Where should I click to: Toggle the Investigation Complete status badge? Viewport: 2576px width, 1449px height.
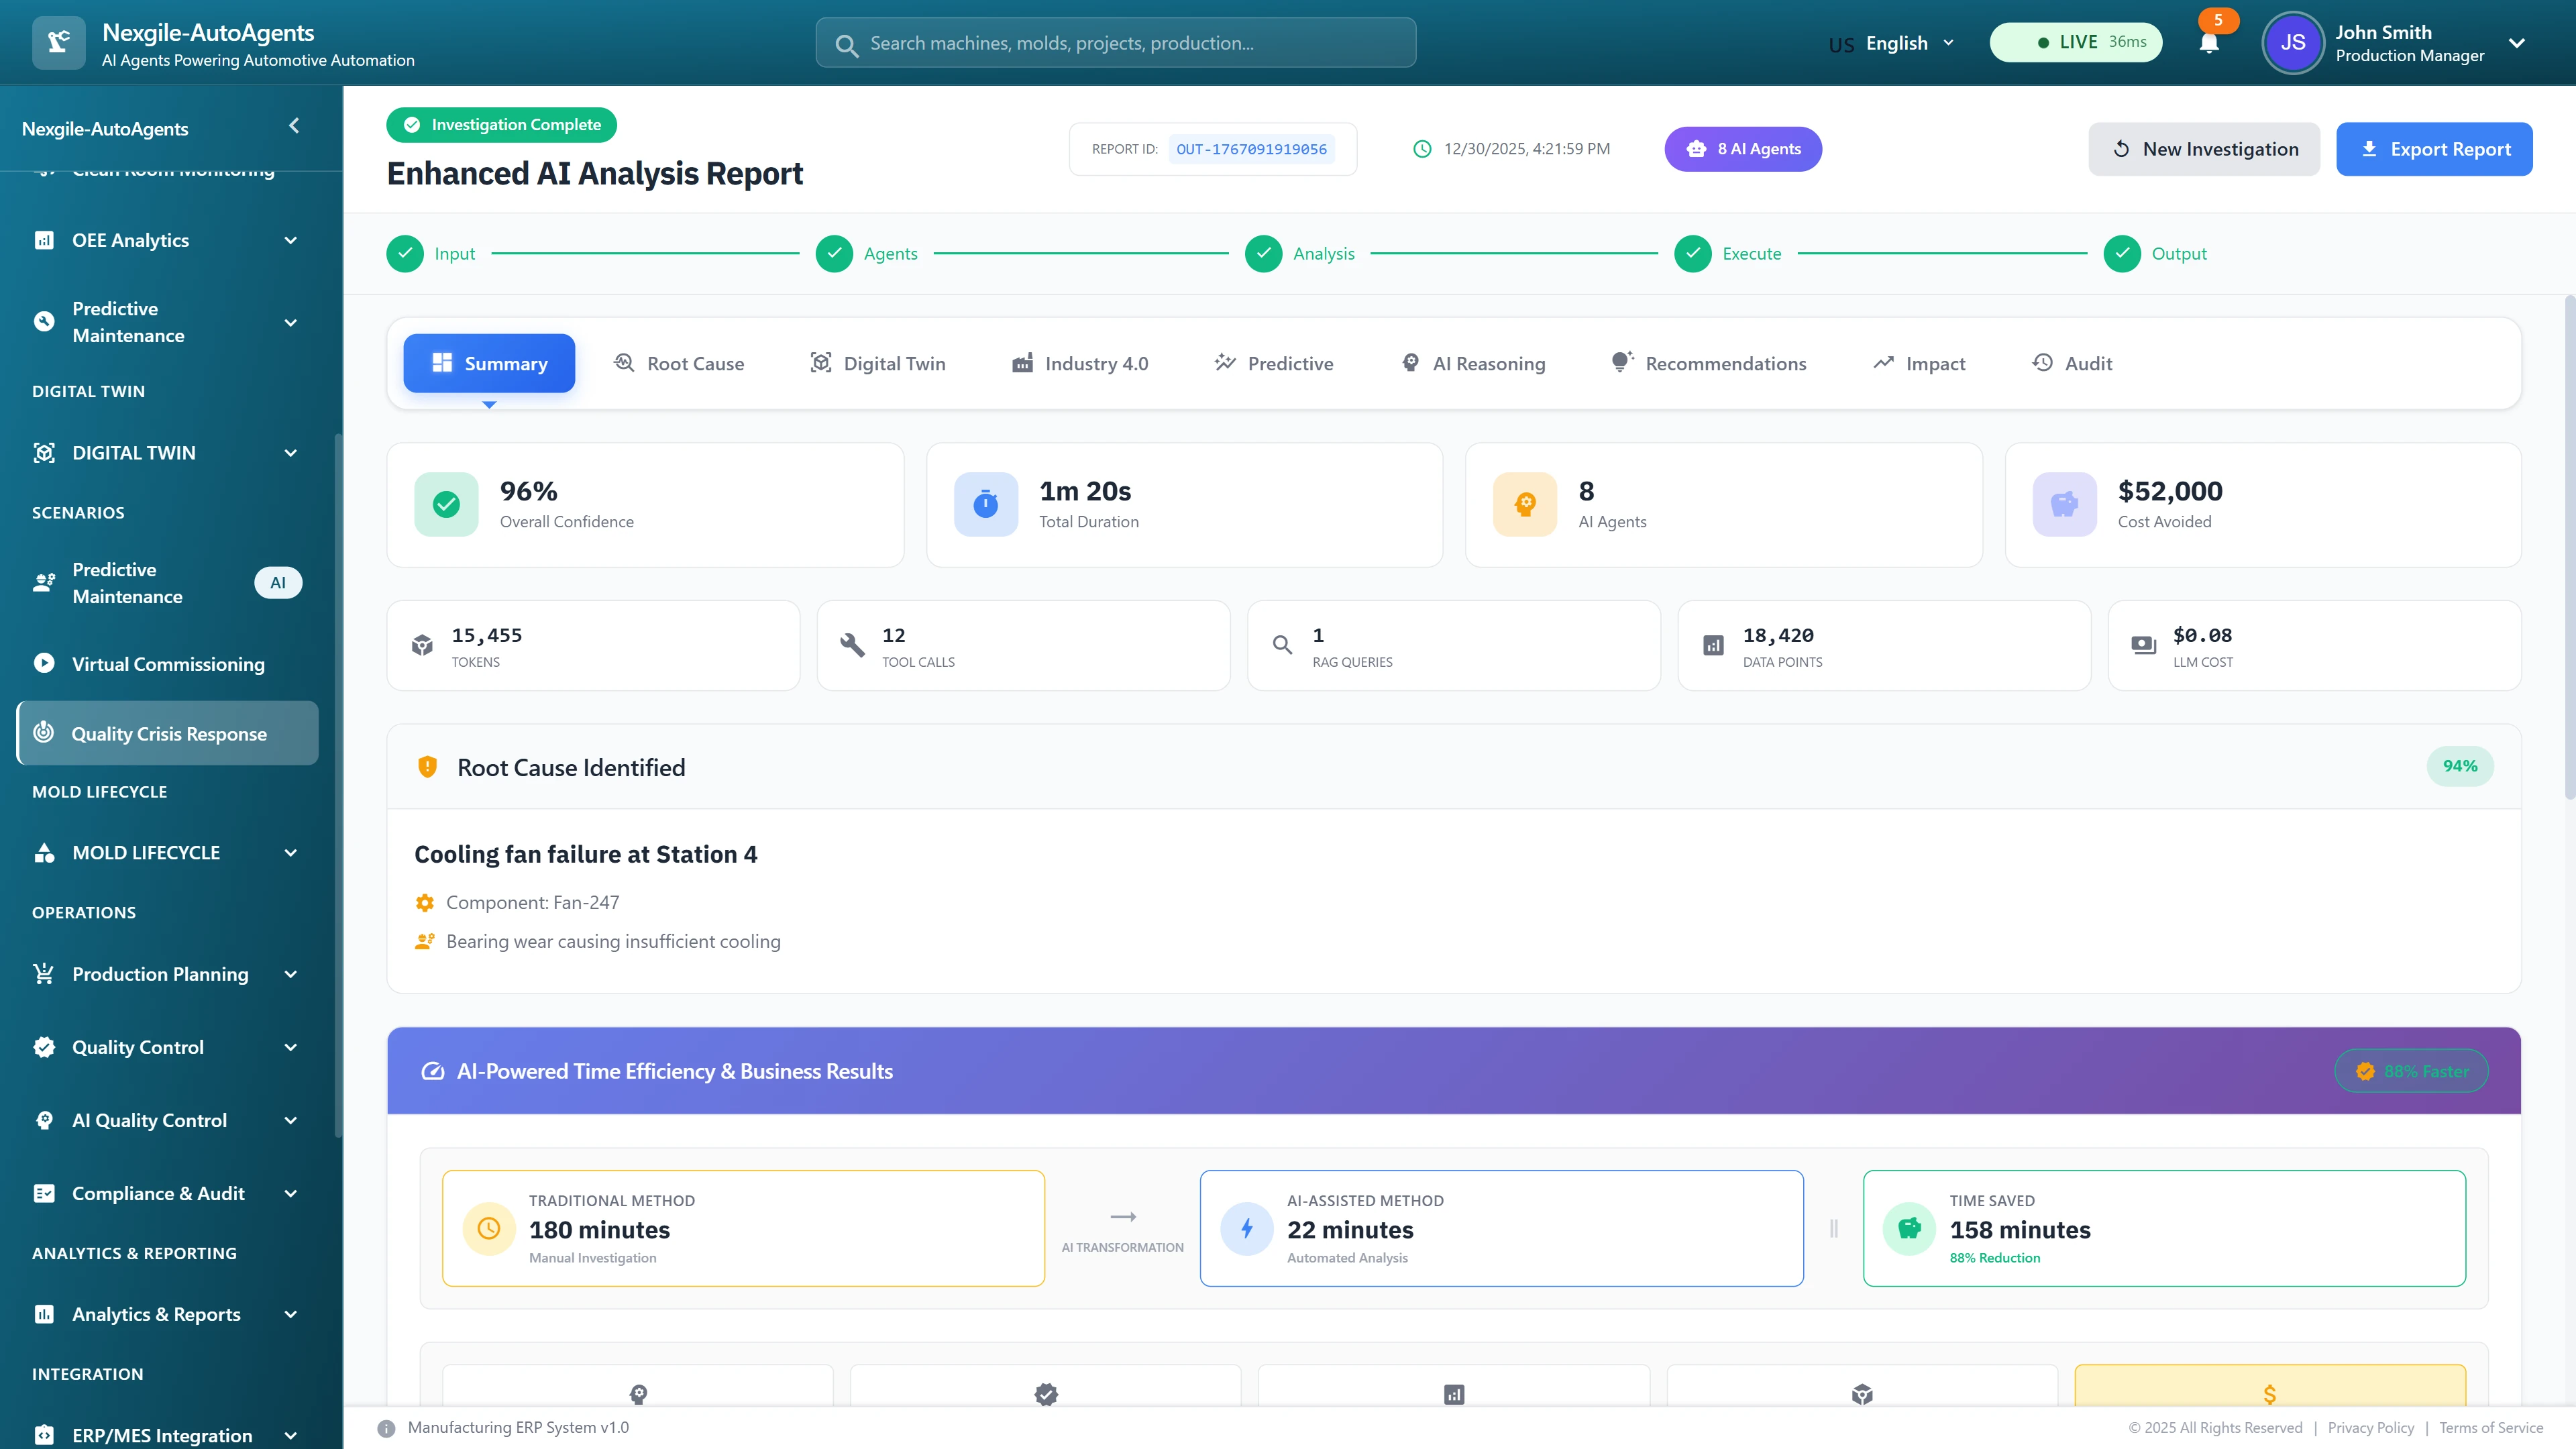pyautogui.click(x=501, y=124)
